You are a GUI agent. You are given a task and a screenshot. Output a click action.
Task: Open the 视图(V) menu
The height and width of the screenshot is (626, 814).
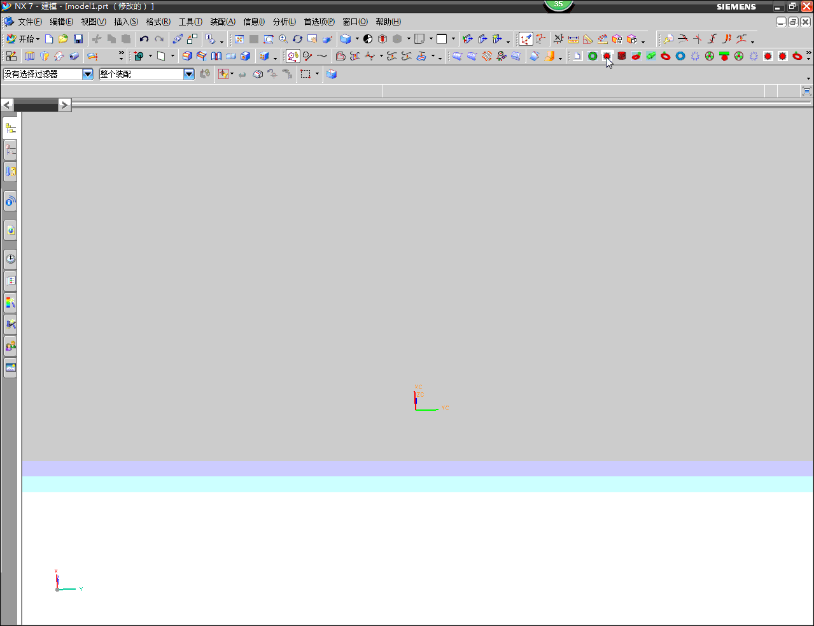click(x=94, y=22)
